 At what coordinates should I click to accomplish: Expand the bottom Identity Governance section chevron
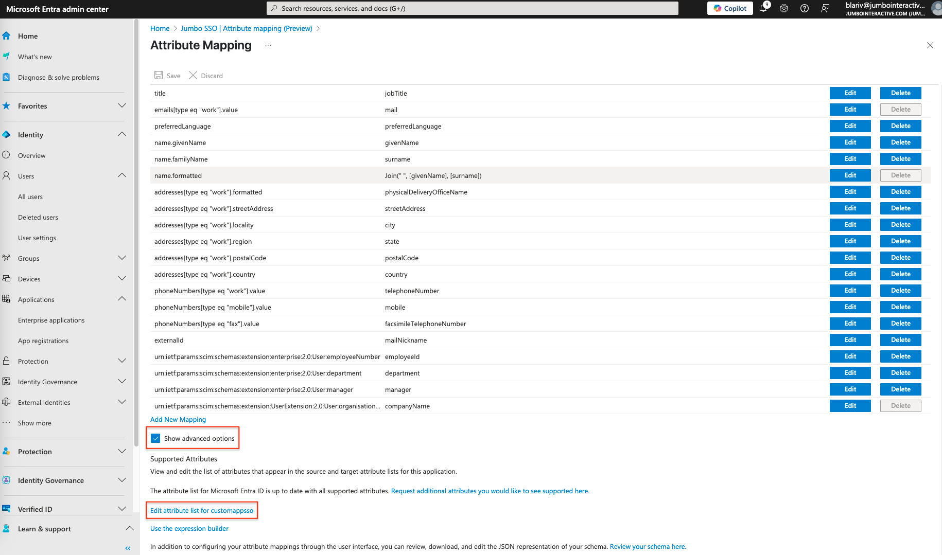point(122,480)
